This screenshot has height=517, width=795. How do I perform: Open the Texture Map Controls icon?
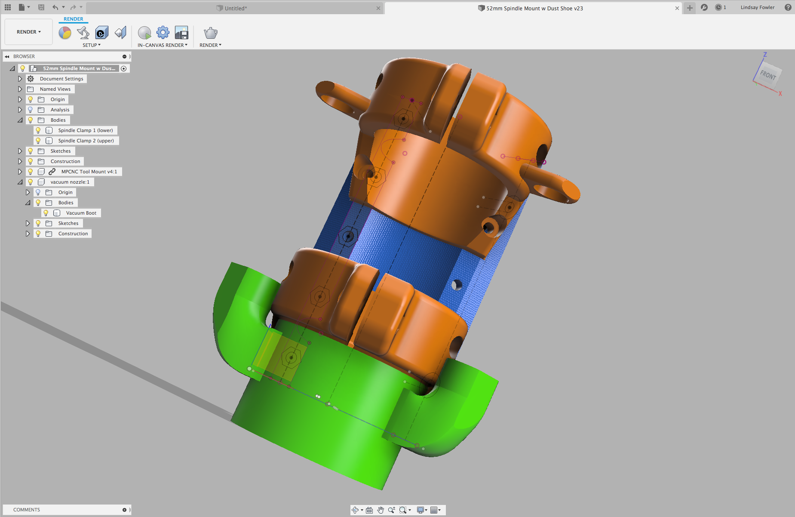pos(121,33)
